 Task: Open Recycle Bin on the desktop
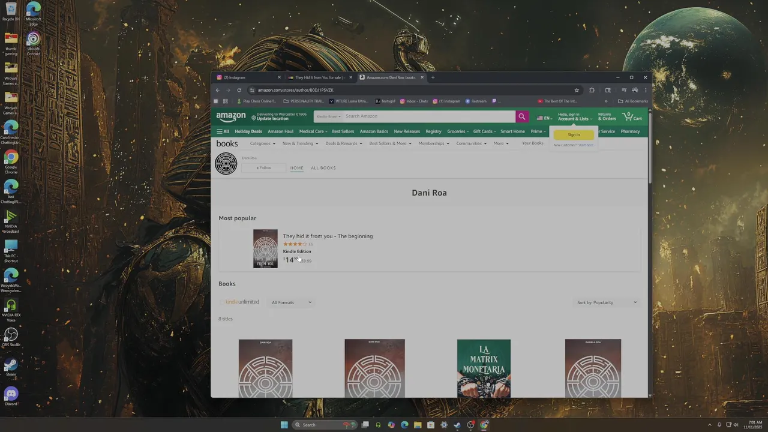pos(11,12)
